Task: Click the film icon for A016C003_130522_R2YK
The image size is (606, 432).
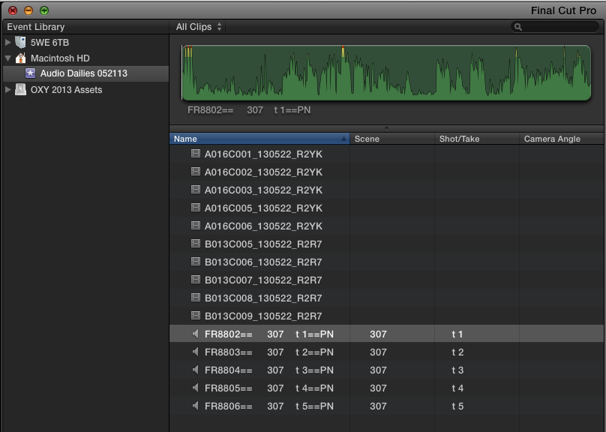Action: coord(196,190)
